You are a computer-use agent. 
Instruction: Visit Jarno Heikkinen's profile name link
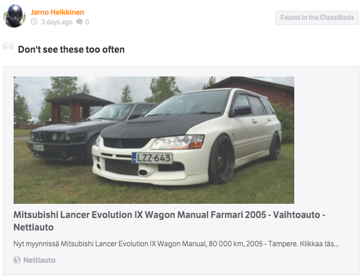[x=57, y=12]
